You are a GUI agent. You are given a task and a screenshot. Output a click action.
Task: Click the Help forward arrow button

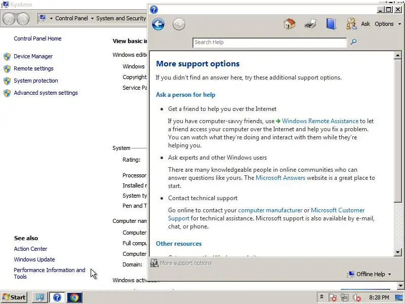(x=179, y=24)
